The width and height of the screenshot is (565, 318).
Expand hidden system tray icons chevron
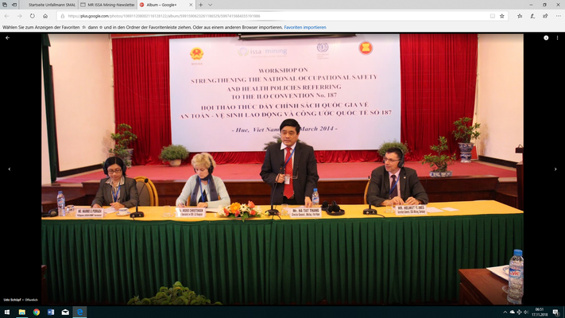[505, 312]
